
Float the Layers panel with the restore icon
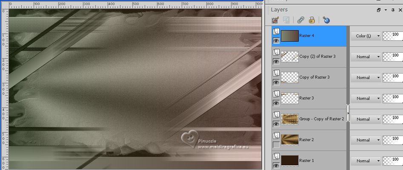[x=379, y=10]
